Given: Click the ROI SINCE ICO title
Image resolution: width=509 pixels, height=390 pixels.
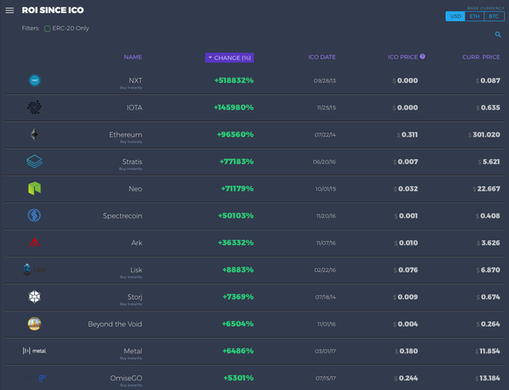Looking at the screenshot, I should point(53,11).
